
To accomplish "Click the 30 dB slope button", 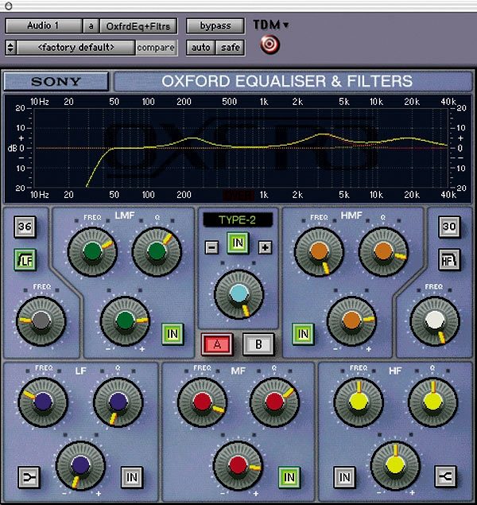I will (x=449, y=227).
